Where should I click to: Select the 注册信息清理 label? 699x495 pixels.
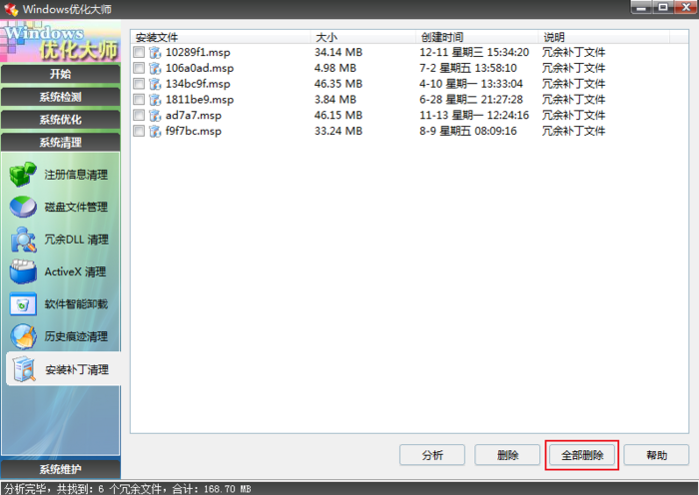76,175
